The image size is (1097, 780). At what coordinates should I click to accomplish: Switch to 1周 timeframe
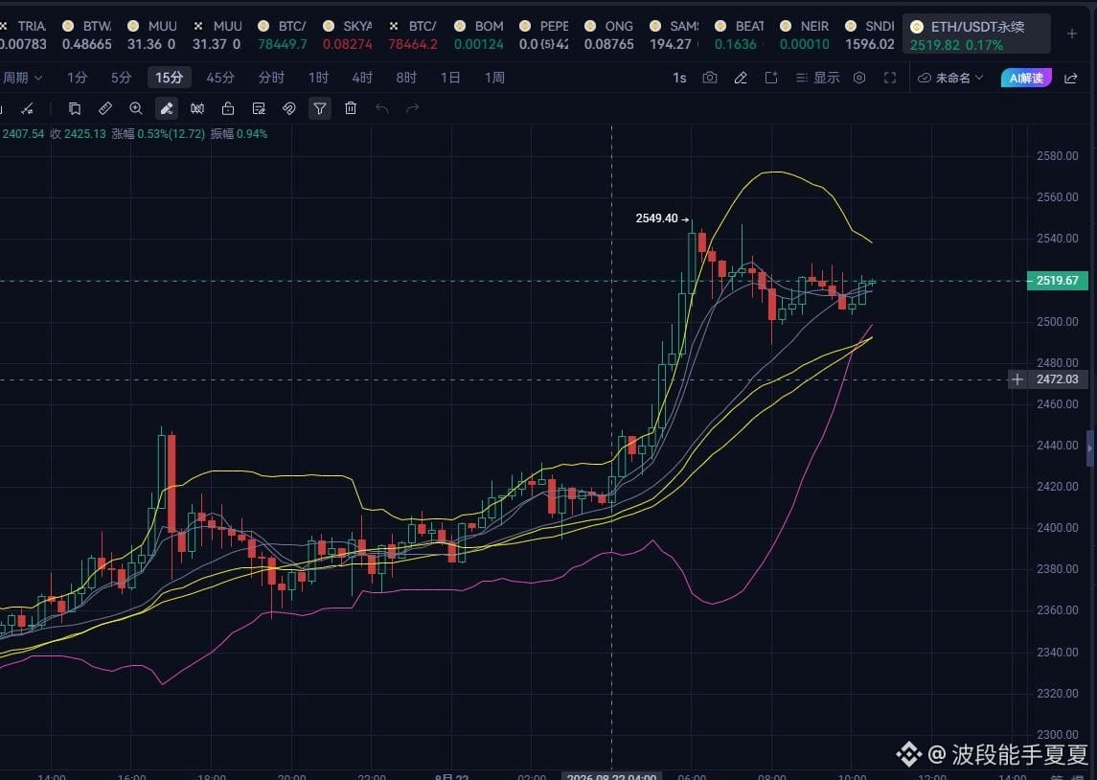494,78
